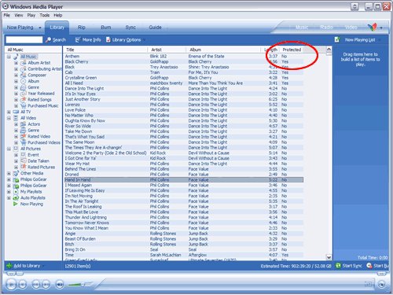Select the Rated Songs star icon

(24, 99)
